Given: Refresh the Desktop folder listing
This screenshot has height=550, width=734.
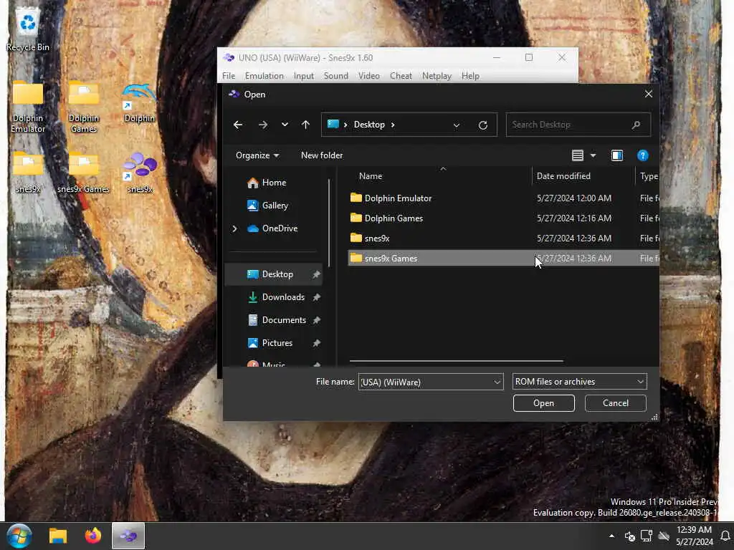Looking at the screenshot, I should pos(483,125).
